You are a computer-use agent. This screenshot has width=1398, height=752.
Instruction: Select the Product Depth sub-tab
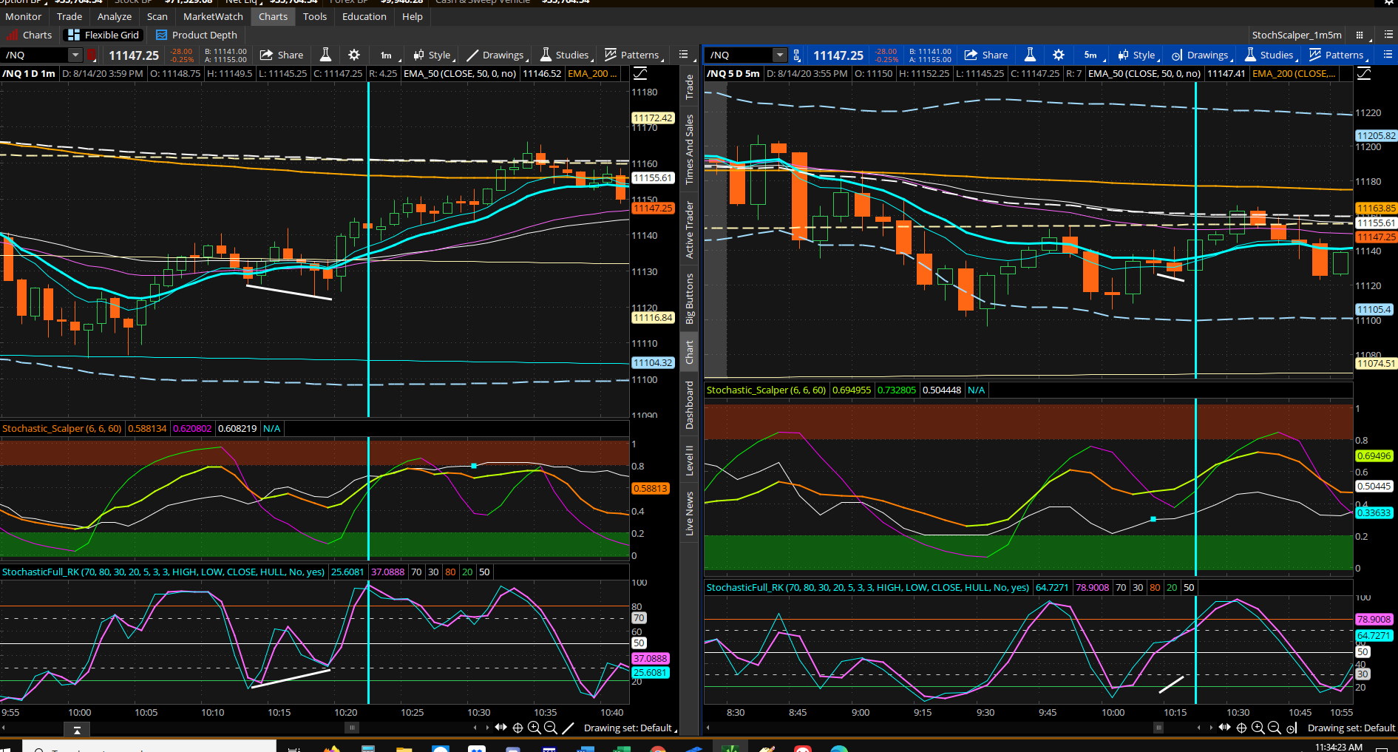(197, 35)
